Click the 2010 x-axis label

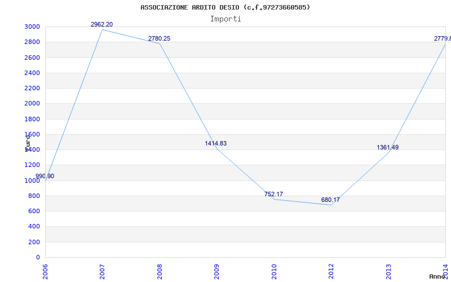[x=274, y=272]
